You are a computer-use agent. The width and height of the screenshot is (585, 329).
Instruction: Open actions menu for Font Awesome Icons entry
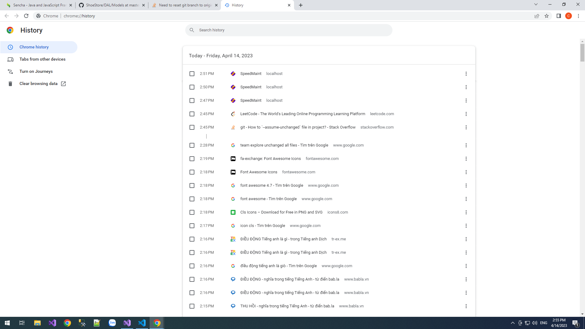tap(466, 172)
